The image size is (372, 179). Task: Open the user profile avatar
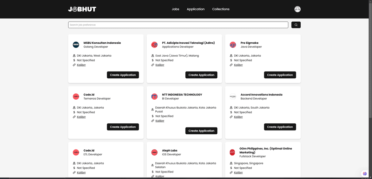(x=298, y=9)
